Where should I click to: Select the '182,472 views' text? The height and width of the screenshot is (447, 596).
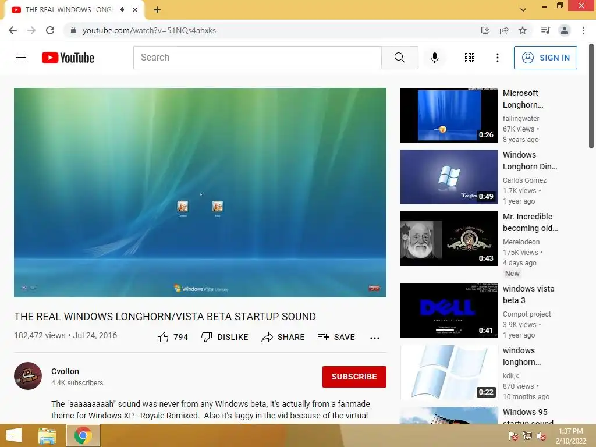click(40, 335)
